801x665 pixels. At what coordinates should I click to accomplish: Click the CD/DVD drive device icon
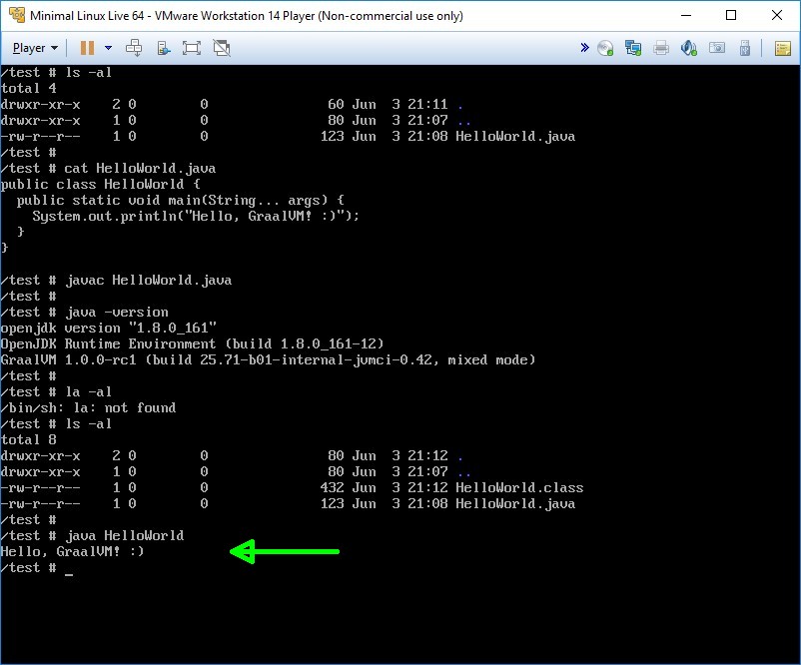[x=605, y=48]
